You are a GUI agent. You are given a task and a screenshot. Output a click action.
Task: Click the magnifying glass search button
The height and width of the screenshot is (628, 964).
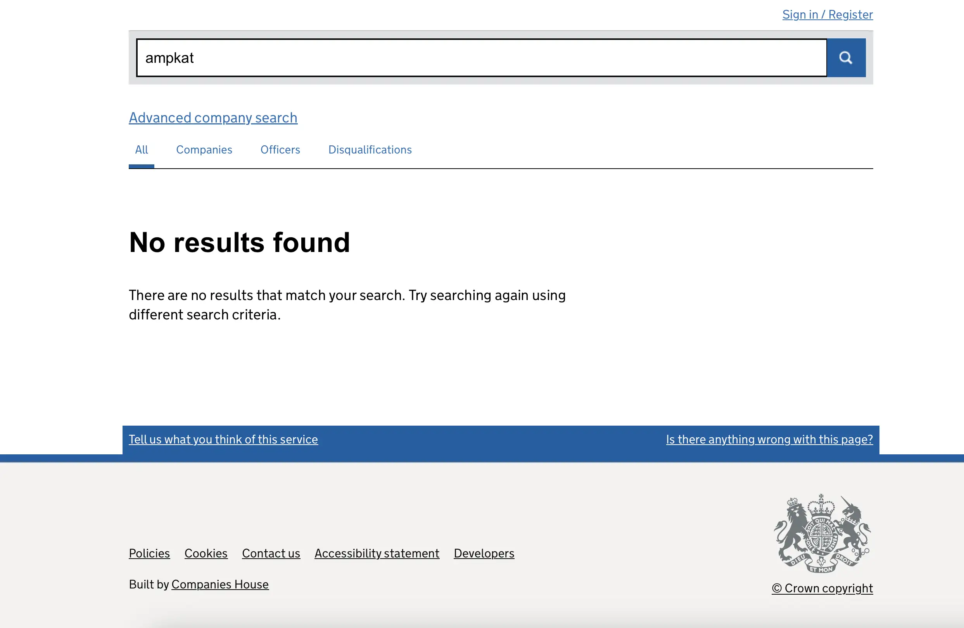pos(846,57)
